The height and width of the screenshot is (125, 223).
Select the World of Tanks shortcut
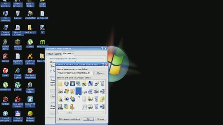coord(6,44)
